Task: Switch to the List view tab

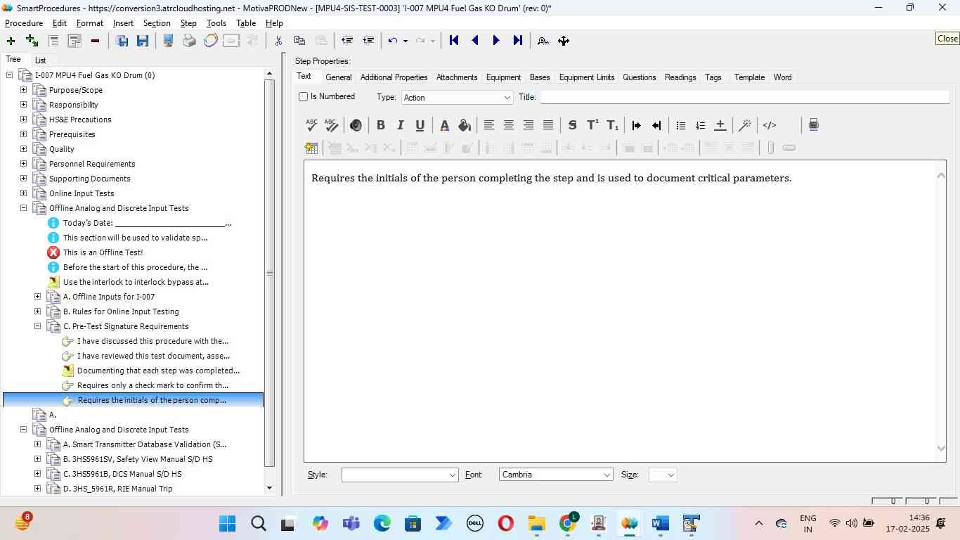Action: 41,60
